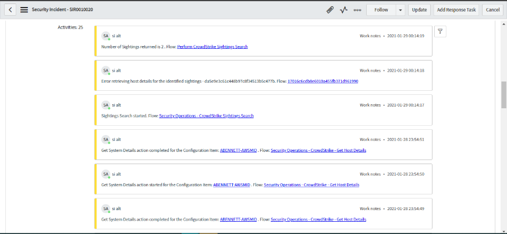Open Get Host Details flow link at 23:54:51

(318, 150)
